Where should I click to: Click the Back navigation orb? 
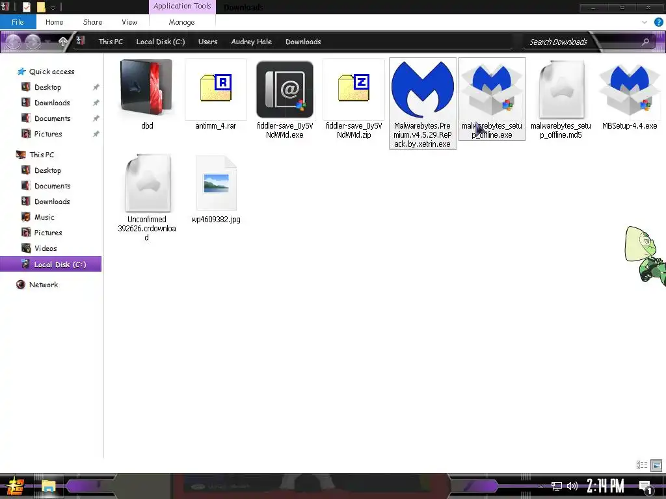pyautogui.click(x=14, y=42)
